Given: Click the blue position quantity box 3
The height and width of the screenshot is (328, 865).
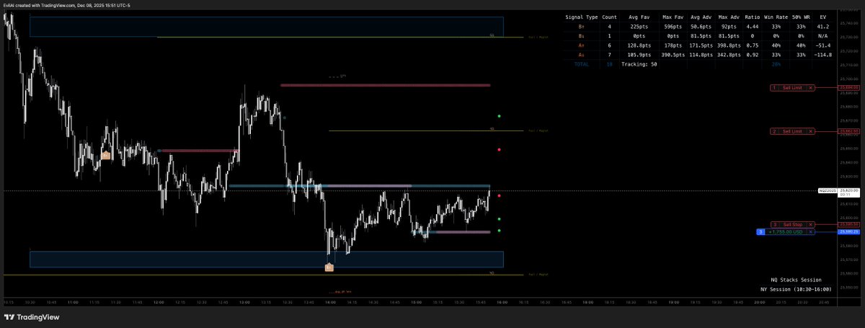Looking at the screenshot, I should [760, 232].
